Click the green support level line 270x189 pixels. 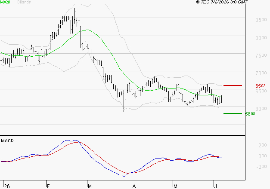(233, 113)
